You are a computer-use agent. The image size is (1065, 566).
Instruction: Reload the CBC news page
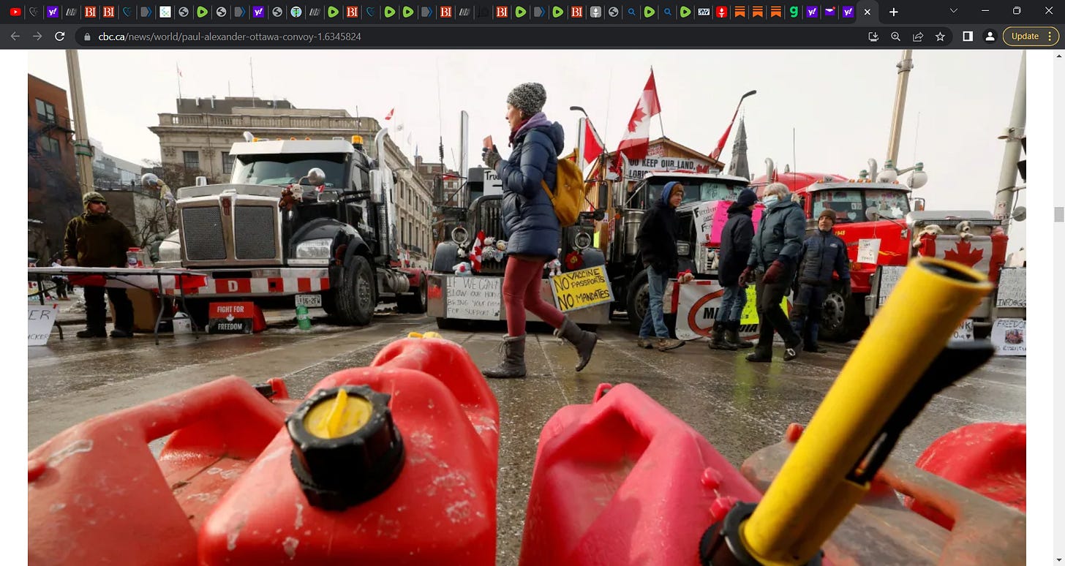pyautogui.click(x=60, y=37)
